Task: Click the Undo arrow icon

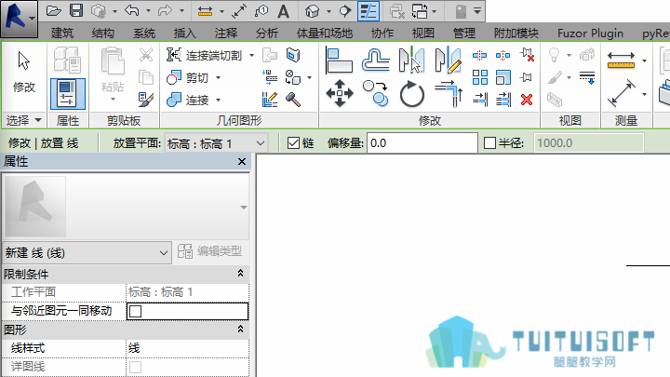Action: point(132,11)
